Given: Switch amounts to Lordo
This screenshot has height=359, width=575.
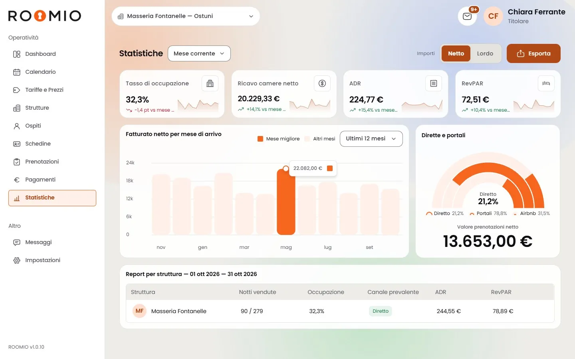Looking at the screenshot, I should pyautogui.click(x=485, y=53).
